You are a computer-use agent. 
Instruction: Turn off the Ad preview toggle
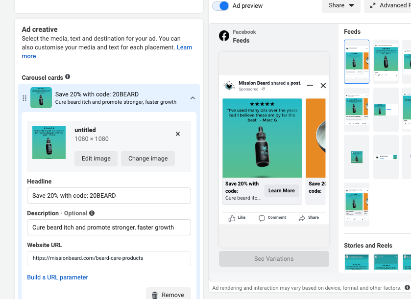click(221, 6)
